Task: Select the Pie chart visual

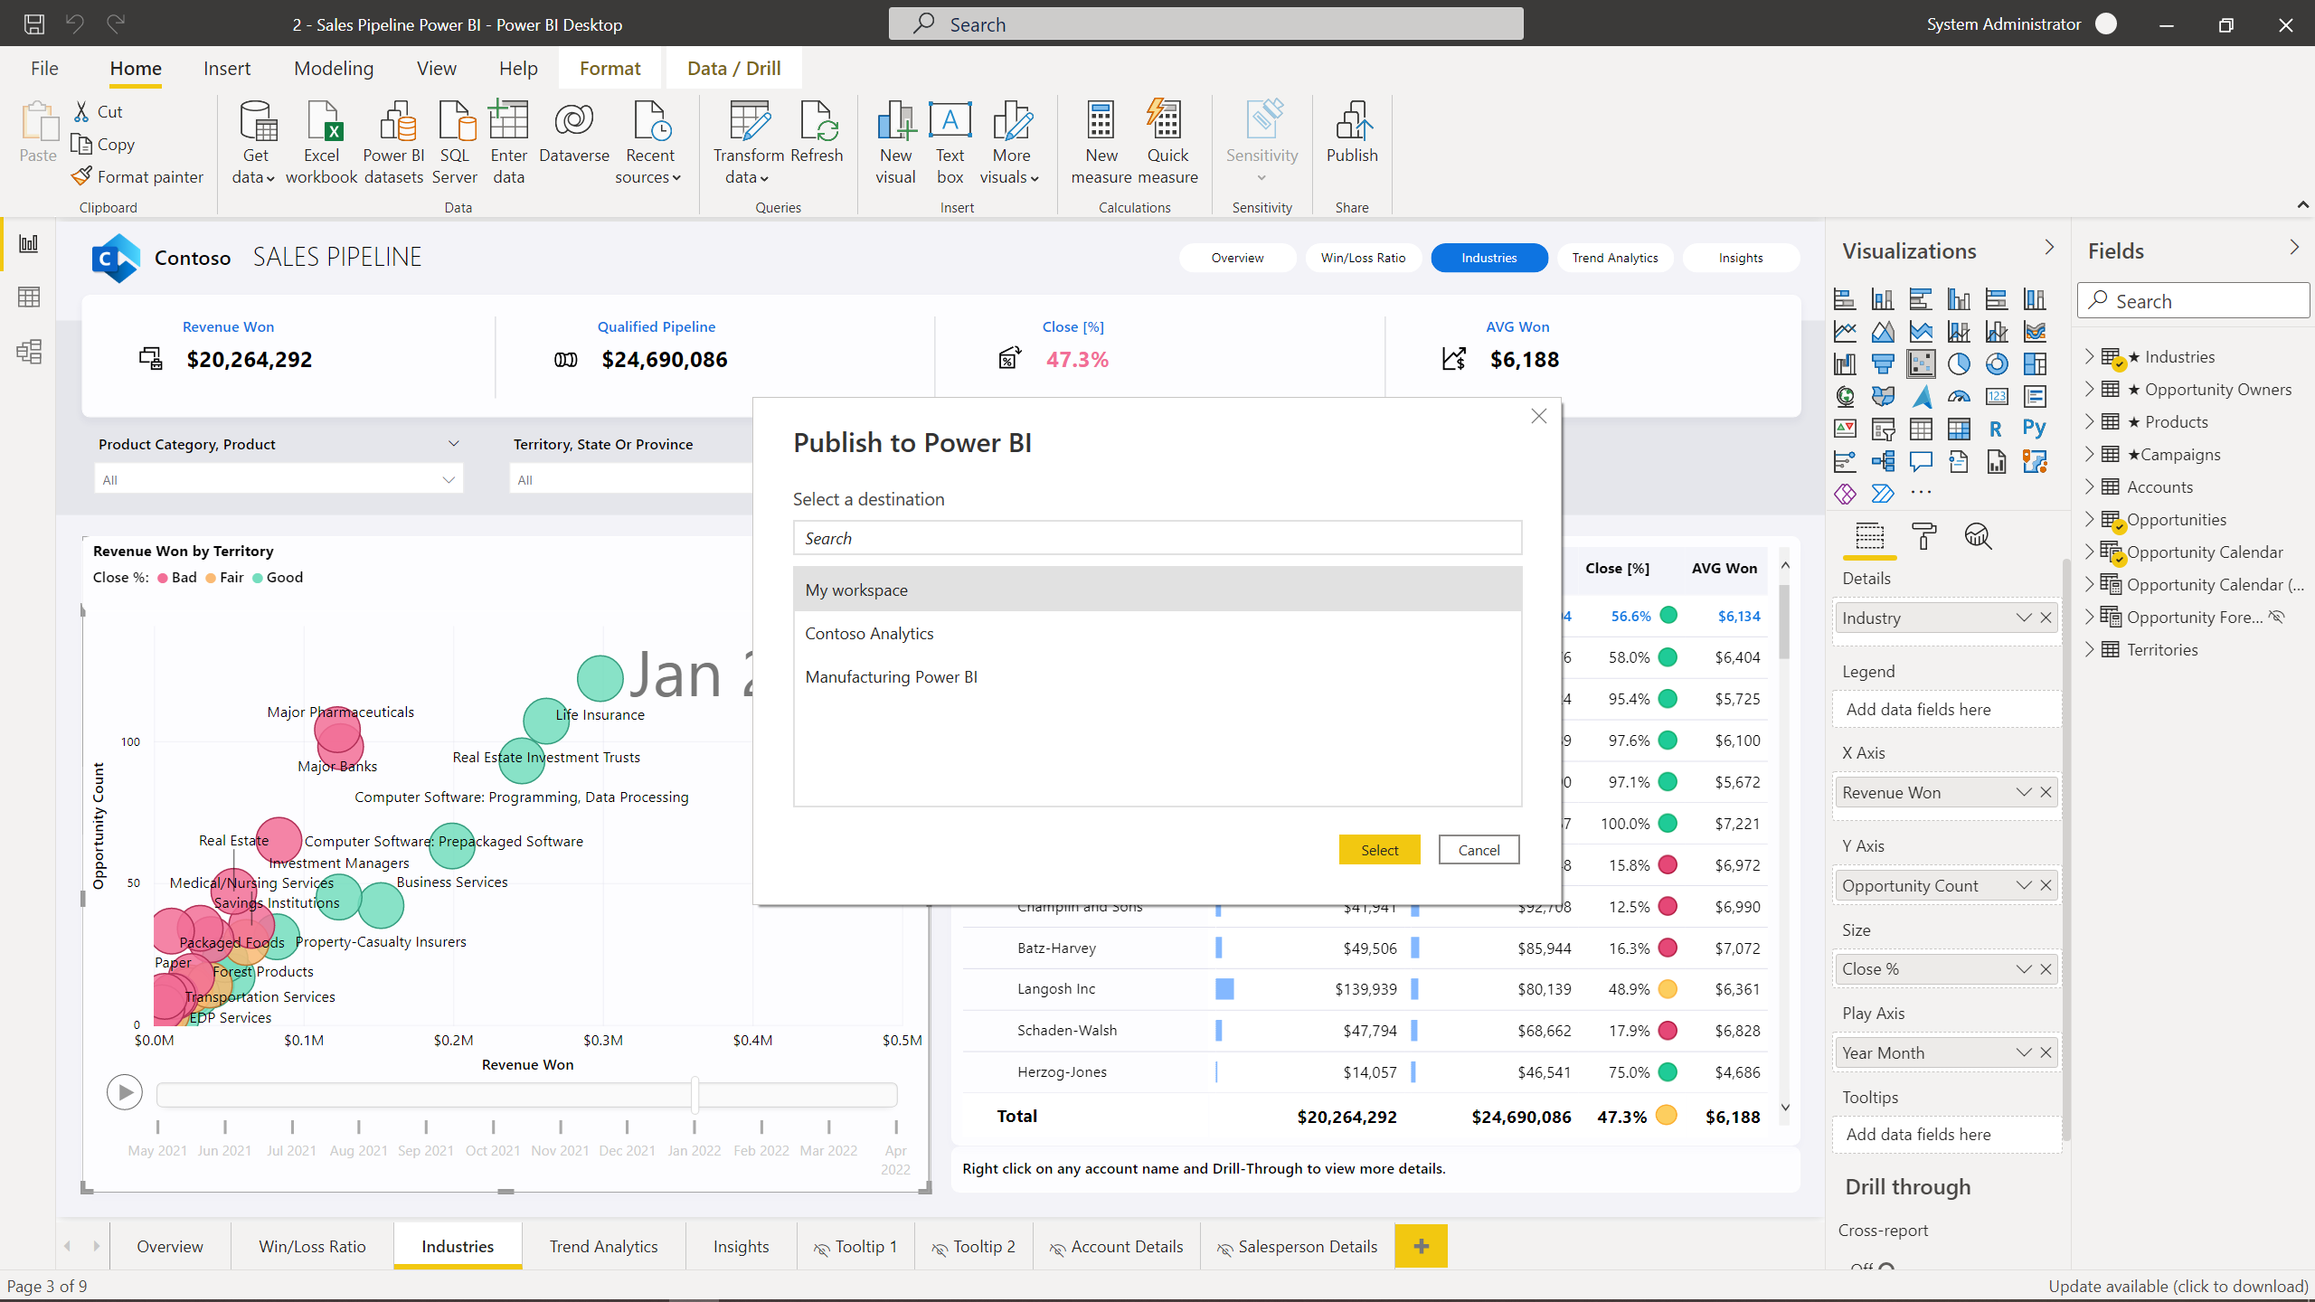Action: [x=1959, y=363]
